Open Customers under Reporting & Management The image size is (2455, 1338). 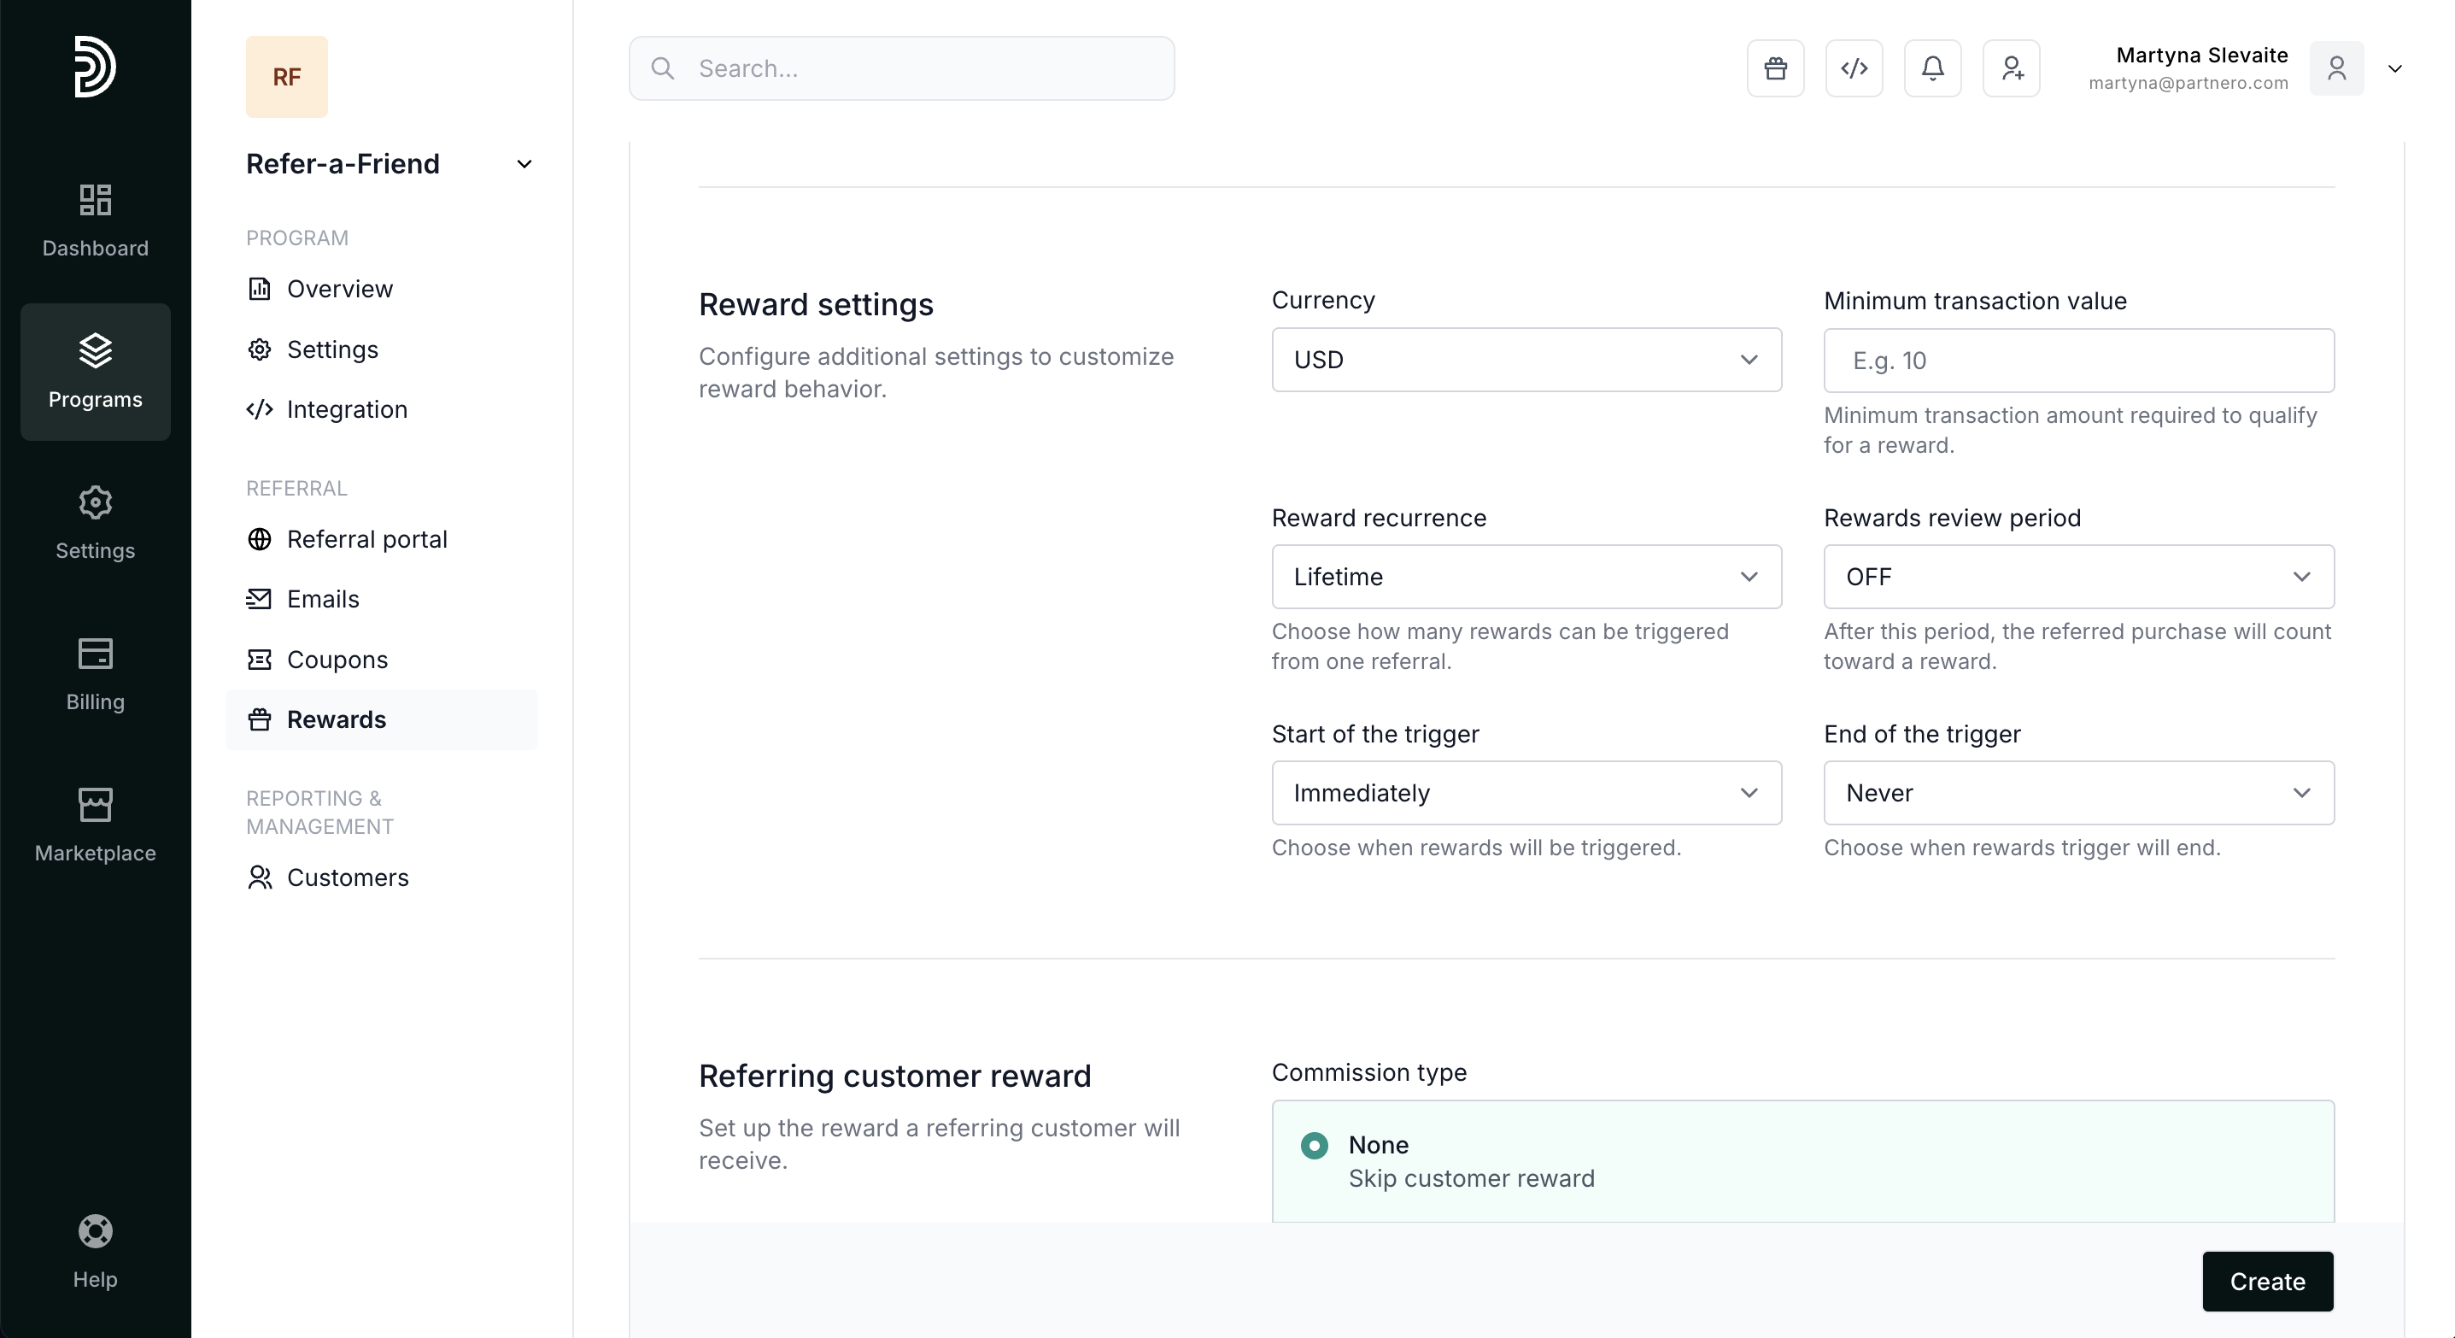click(x=347, y=877)
